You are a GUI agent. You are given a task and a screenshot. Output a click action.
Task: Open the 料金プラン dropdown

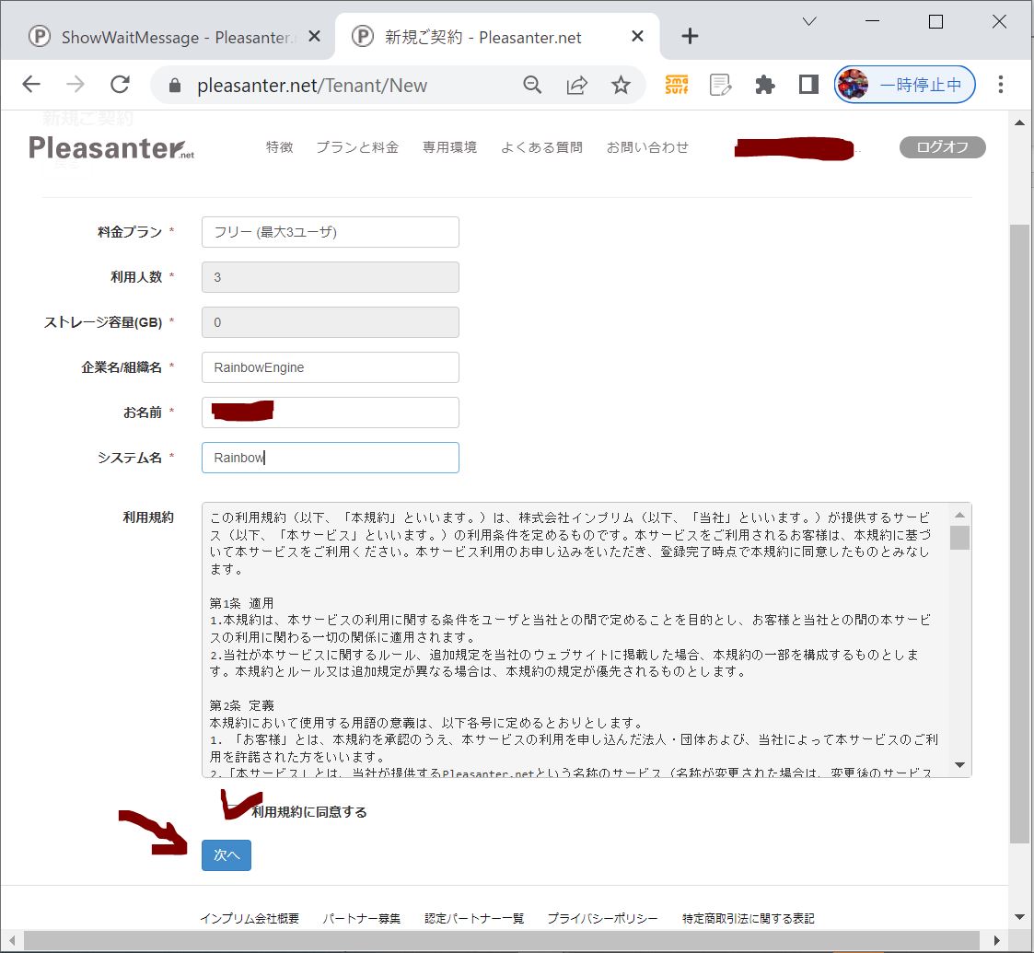point(331,232)
